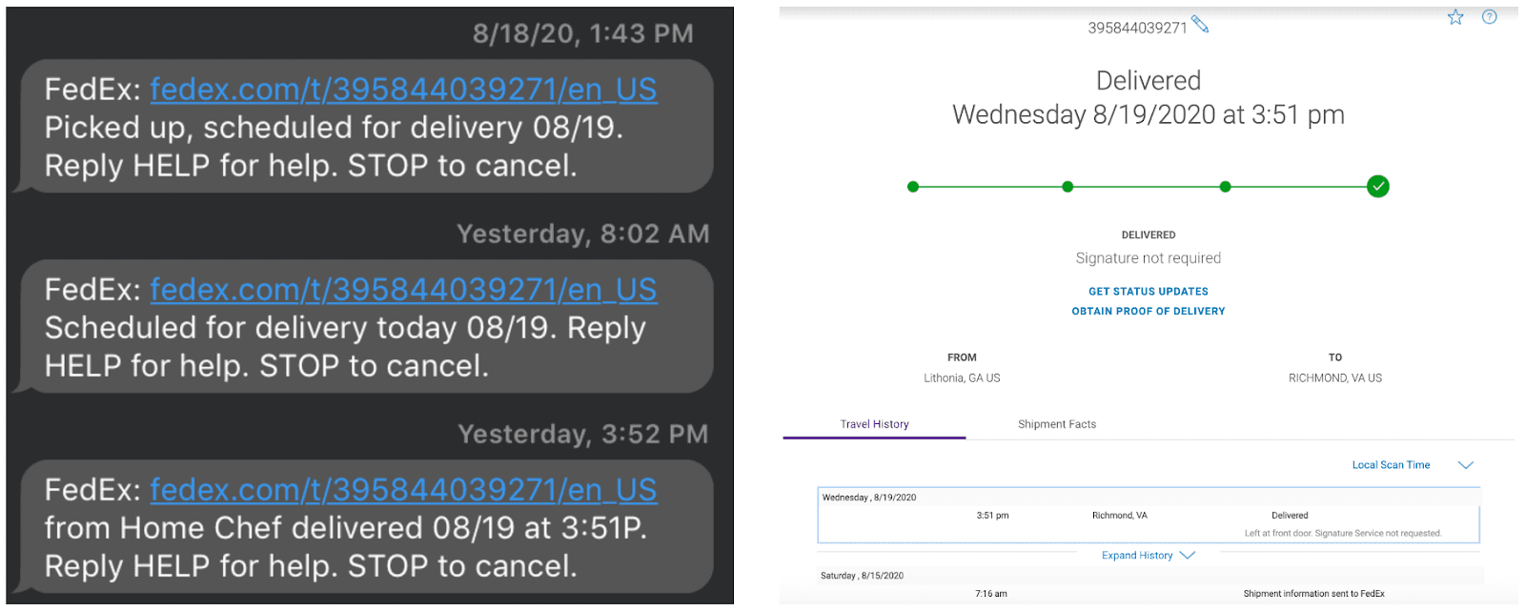Viewport: 1525px width, 611px height.
Task: Click the first green progress dot
Action: tap(913, 187)
